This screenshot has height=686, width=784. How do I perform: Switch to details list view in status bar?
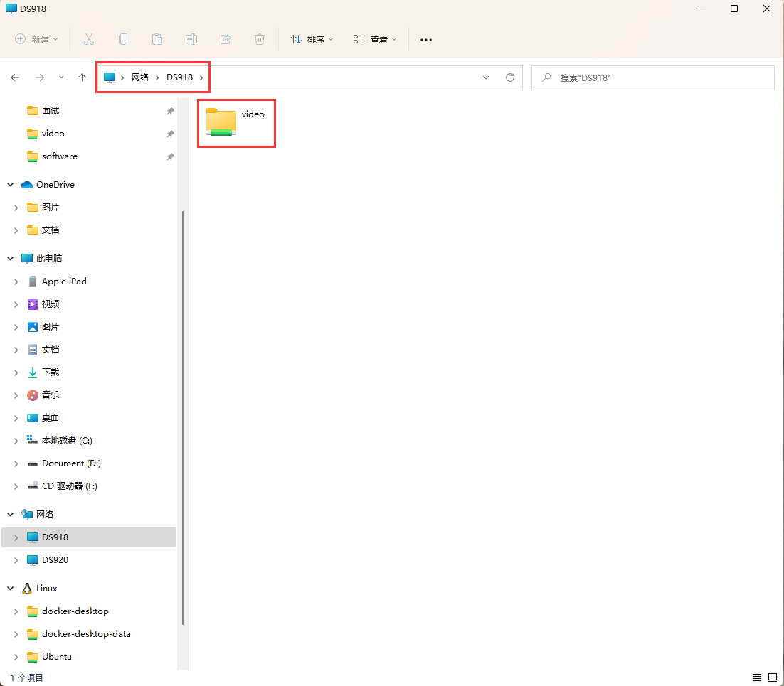pyautogui.click(x=757, y=677)
